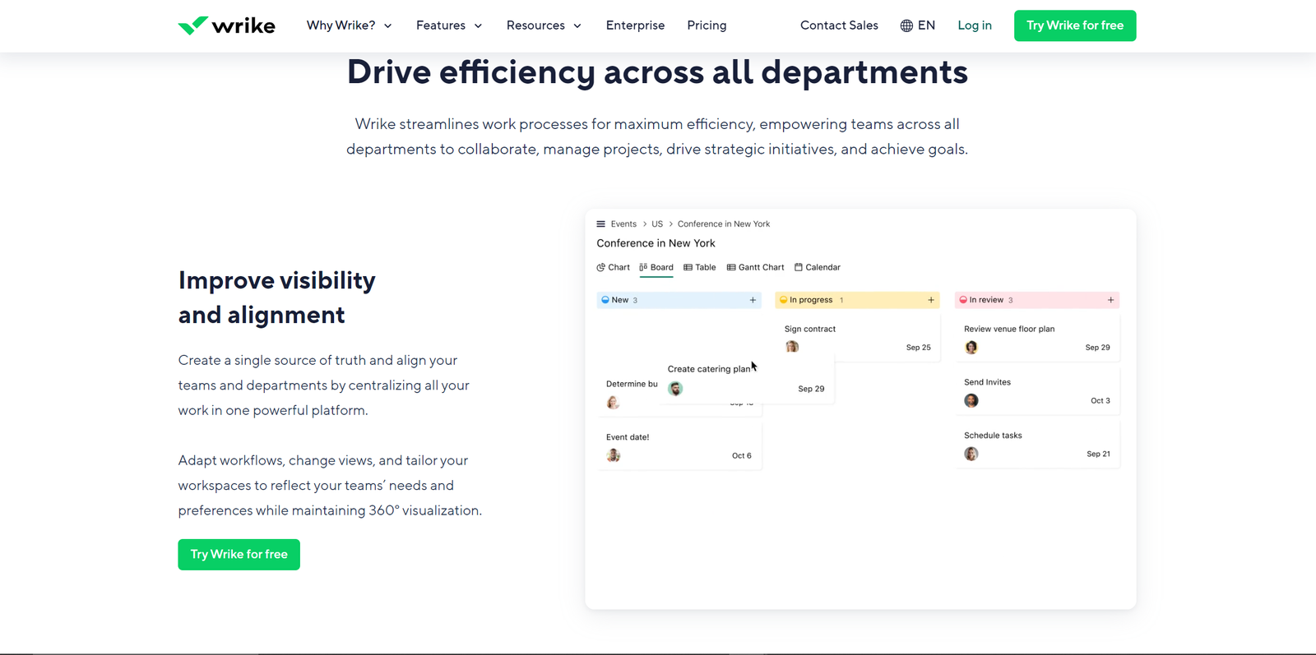Click the blue New status dot
The width and height of the screenshot is (1316, 655).
(x=605, y=300)
